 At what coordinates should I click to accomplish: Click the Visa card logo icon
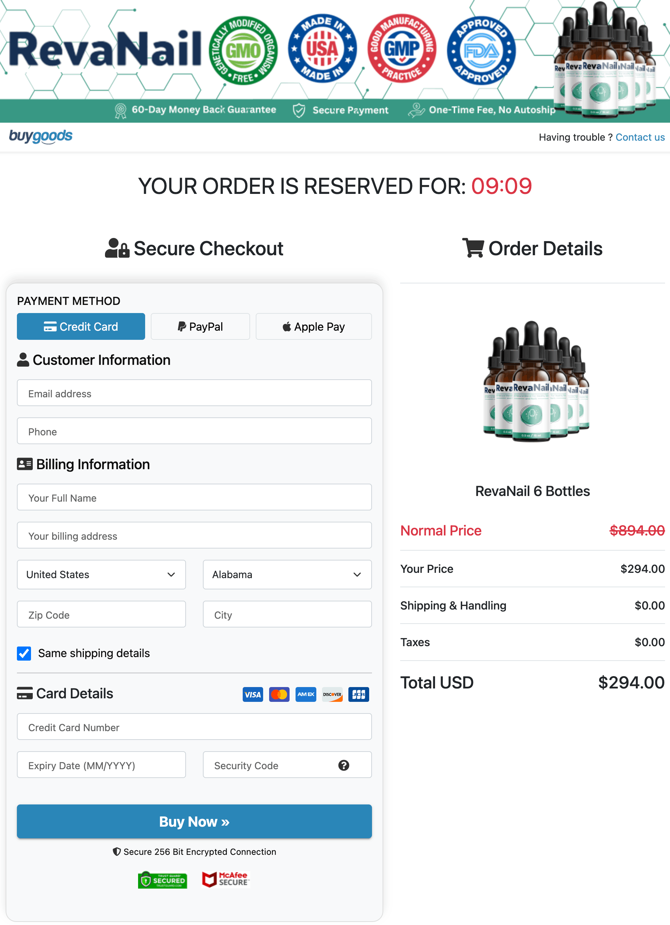(x=253, y=694)
